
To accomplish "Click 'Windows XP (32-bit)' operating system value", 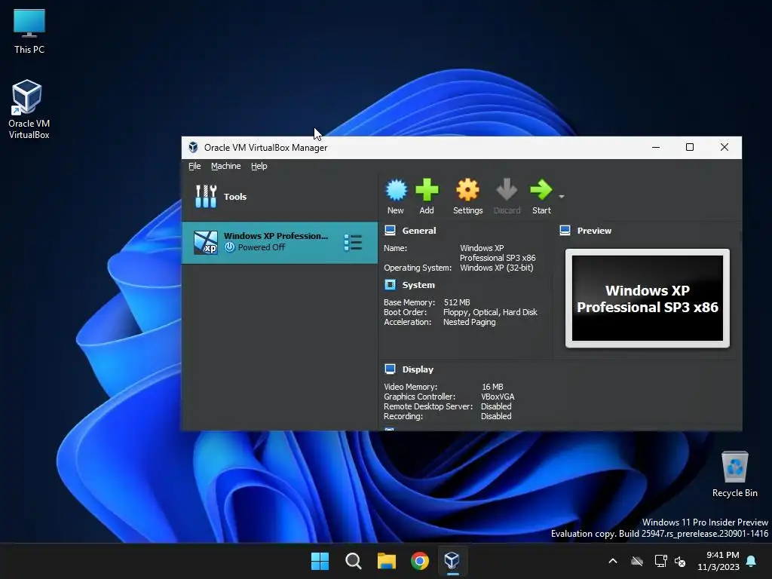I will (497, 268).
